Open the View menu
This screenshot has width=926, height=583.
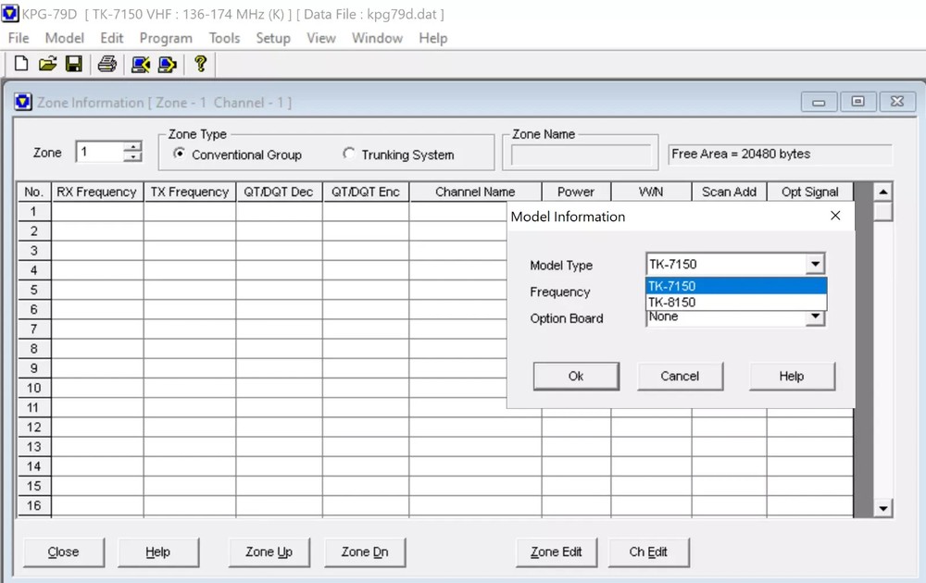[x=320, y=38]
